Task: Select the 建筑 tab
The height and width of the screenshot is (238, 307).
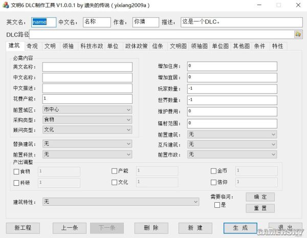Action: (14, 46)
